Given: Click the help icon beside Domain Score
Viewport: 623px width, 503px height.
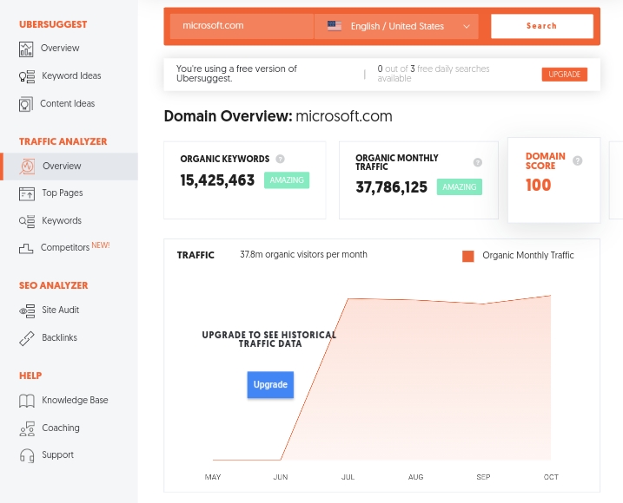Looking at the screenshot, I should [x=577, y=160].
